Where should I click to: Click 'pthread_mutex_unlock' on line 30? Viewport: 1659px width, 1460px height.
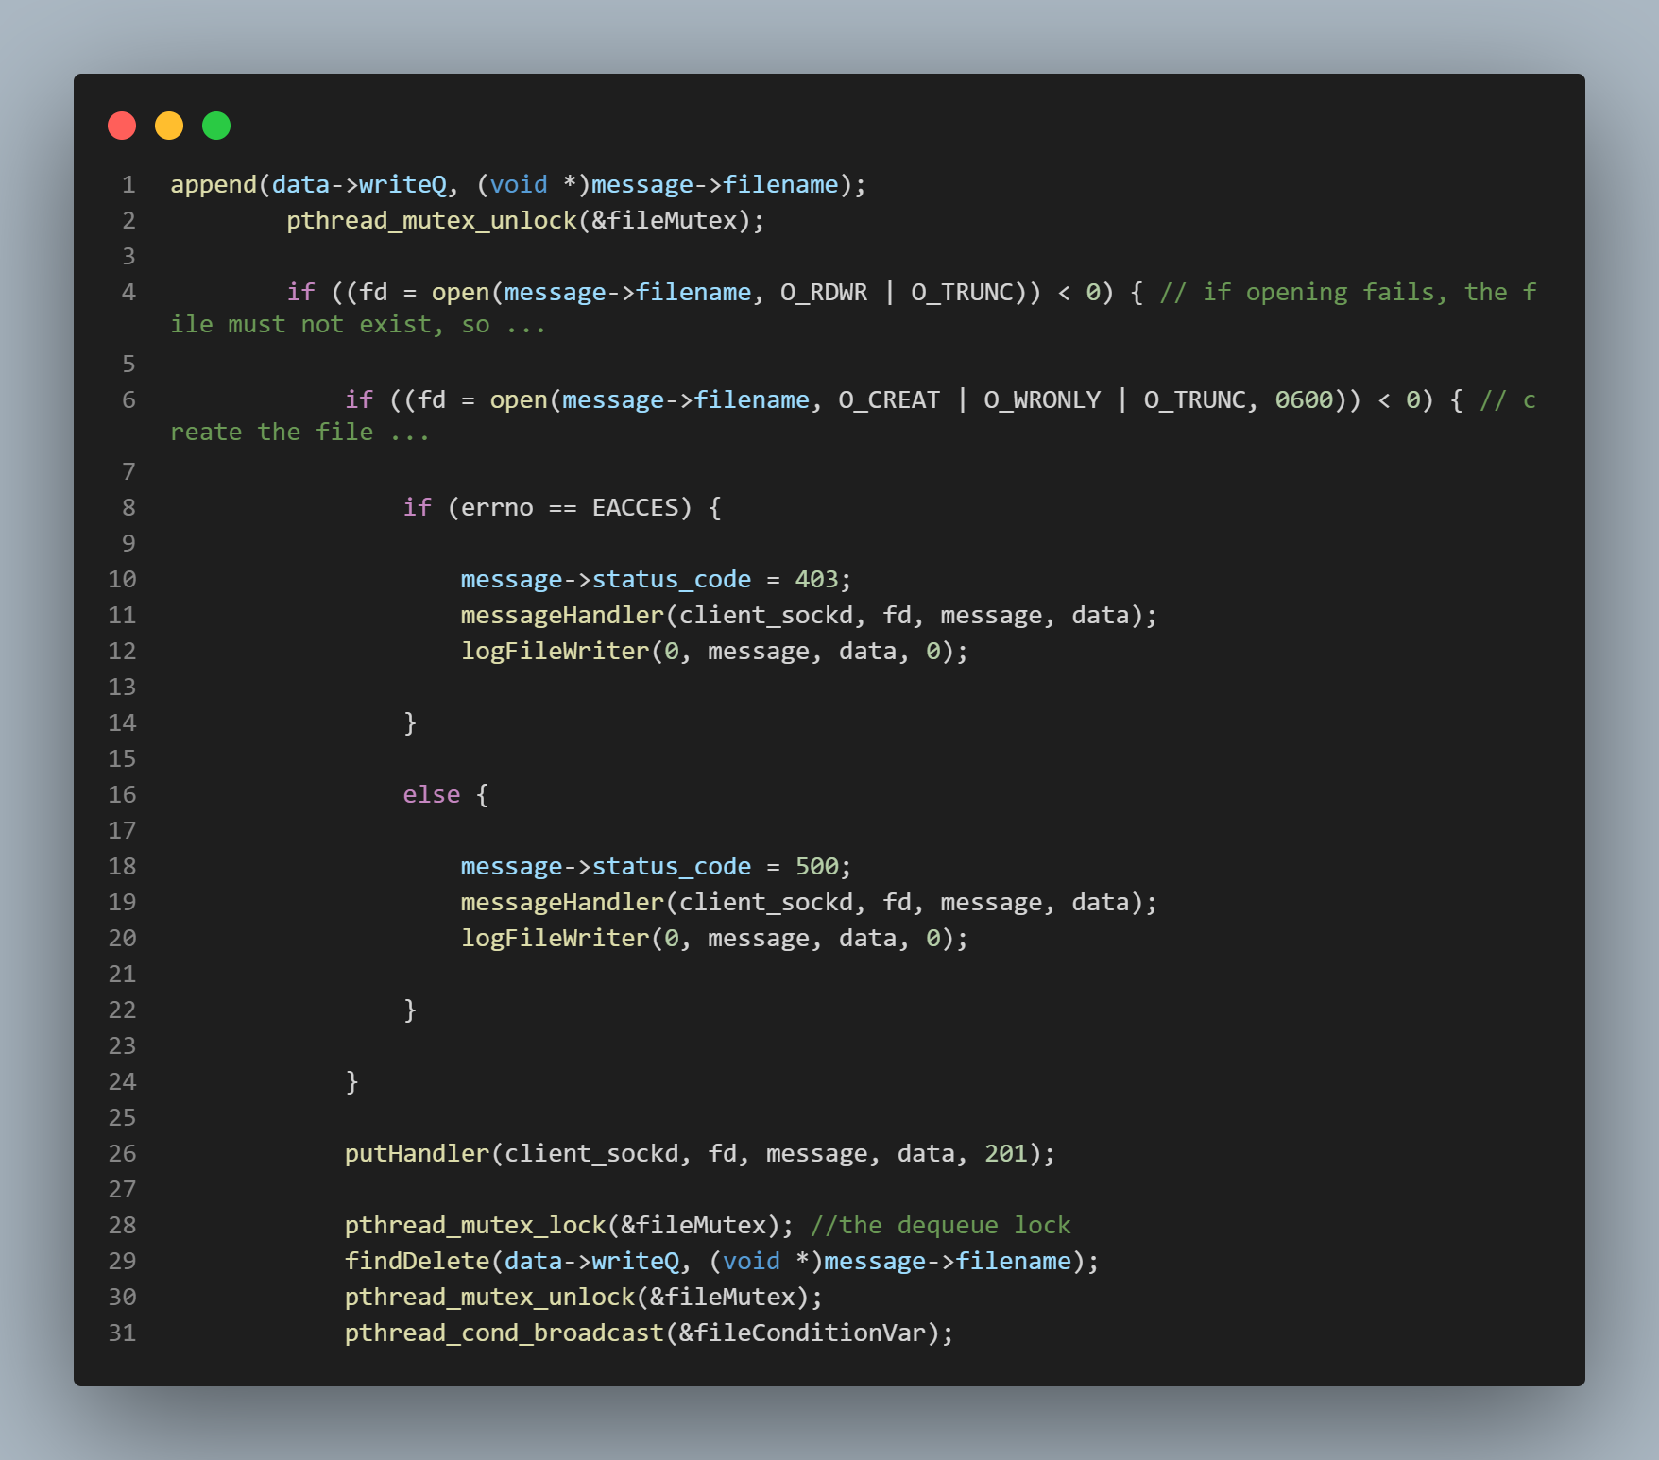point(489,1297)
